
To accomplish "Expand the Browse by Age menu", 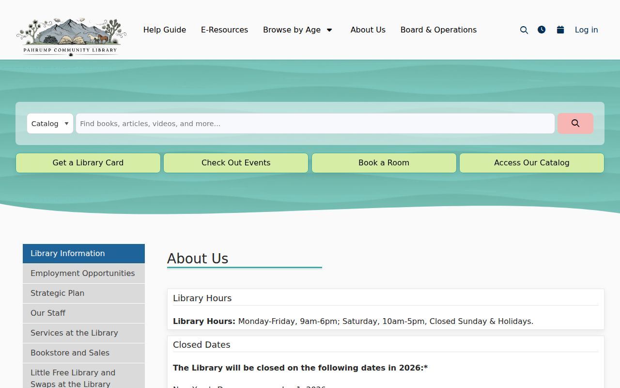I will [x=298, y=30].
